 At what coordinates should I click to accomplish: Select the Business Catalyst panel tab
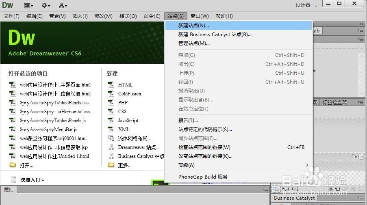pos(294,198)
